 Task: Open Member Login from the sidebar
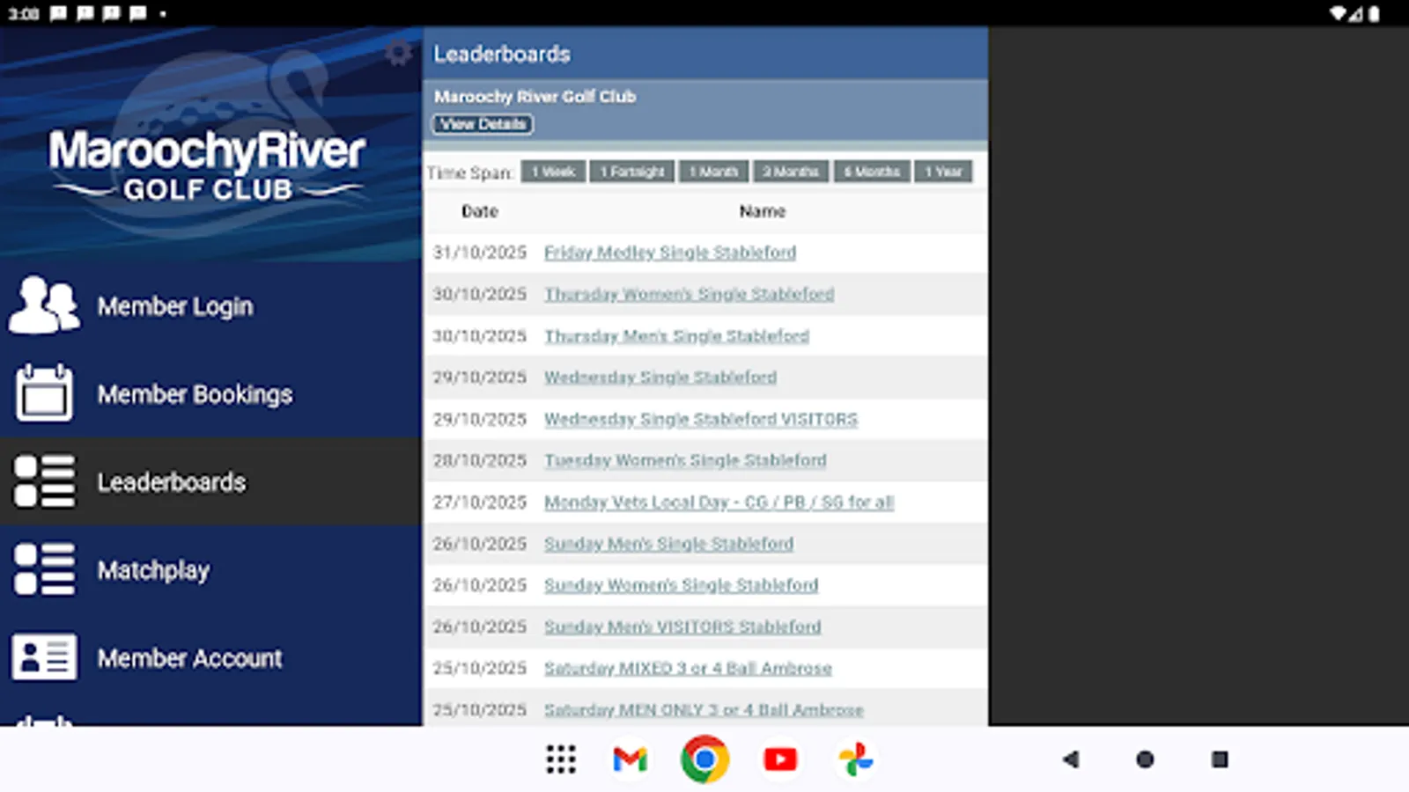[176, 305]
